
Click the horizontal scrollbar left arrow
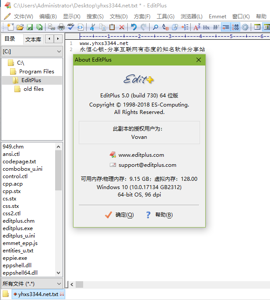click(x=72, y=285)
